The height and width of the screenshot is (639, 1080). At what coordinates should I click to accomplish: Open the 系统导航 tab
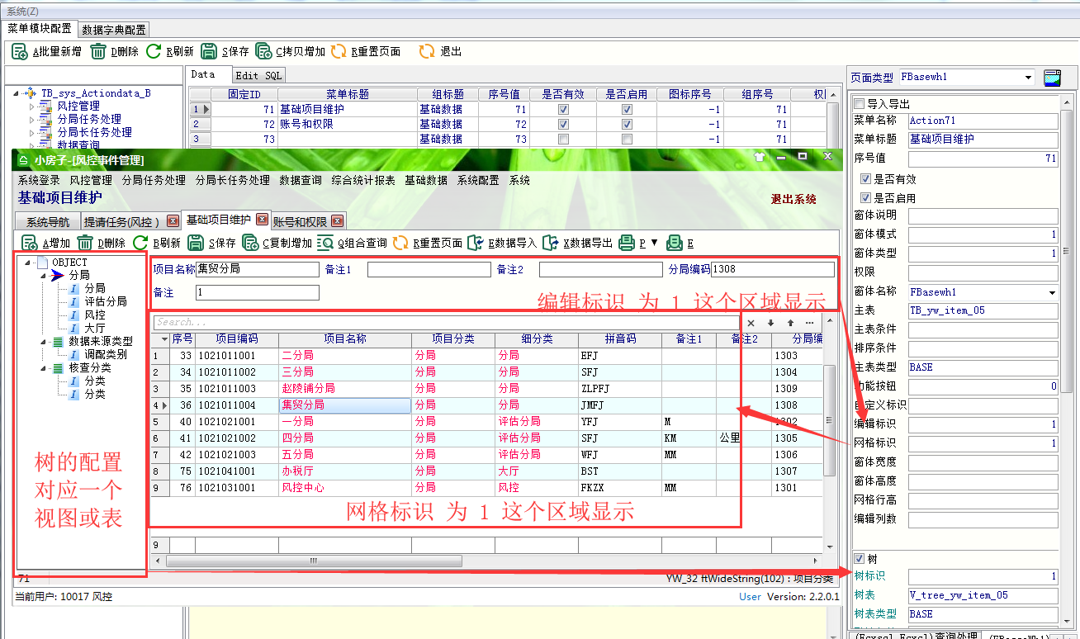tap(48, 221)
